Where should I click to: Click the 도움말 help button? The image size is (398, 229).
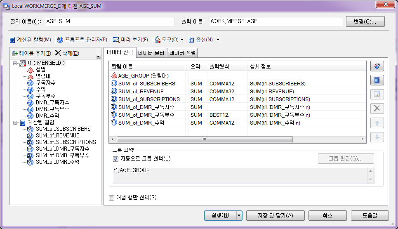(x=370, y=215)
